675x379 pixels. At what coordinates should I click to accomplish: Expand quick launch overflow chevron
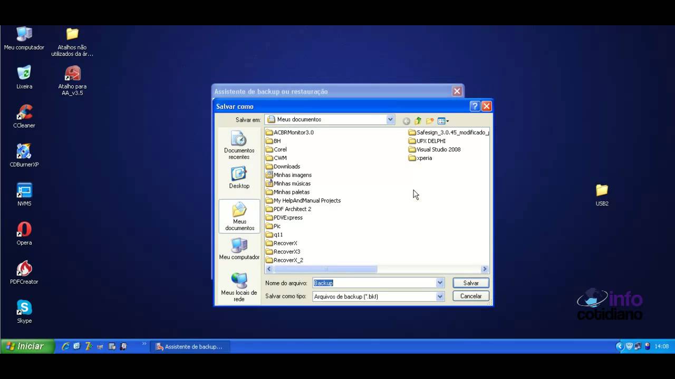point(144,345)
